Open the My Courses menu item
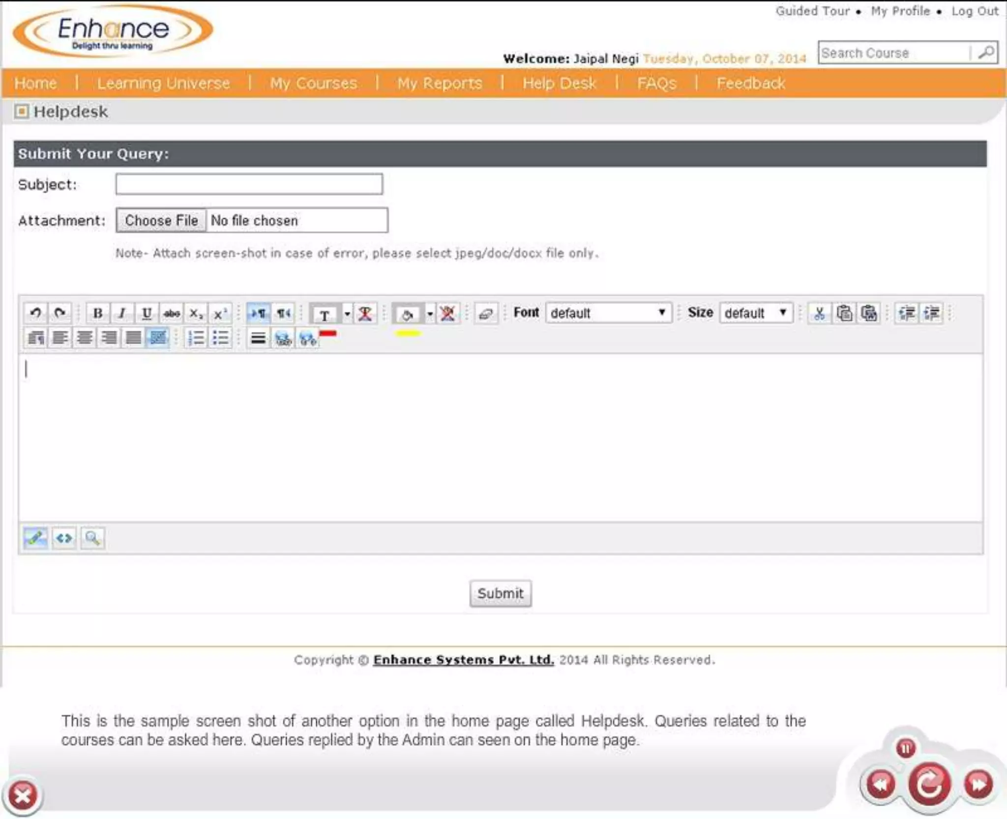Image resolution: width=1007 pixels, height=819 pixels. 313,83
